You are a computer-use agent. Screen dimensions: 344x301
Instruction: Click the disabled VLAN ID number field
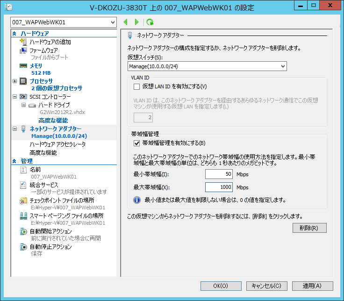click(x=143, y=118)
